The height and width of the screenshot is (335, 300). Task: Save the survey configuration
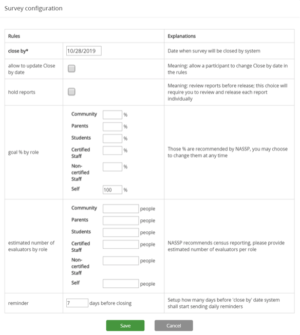click(x=125, y=325)
